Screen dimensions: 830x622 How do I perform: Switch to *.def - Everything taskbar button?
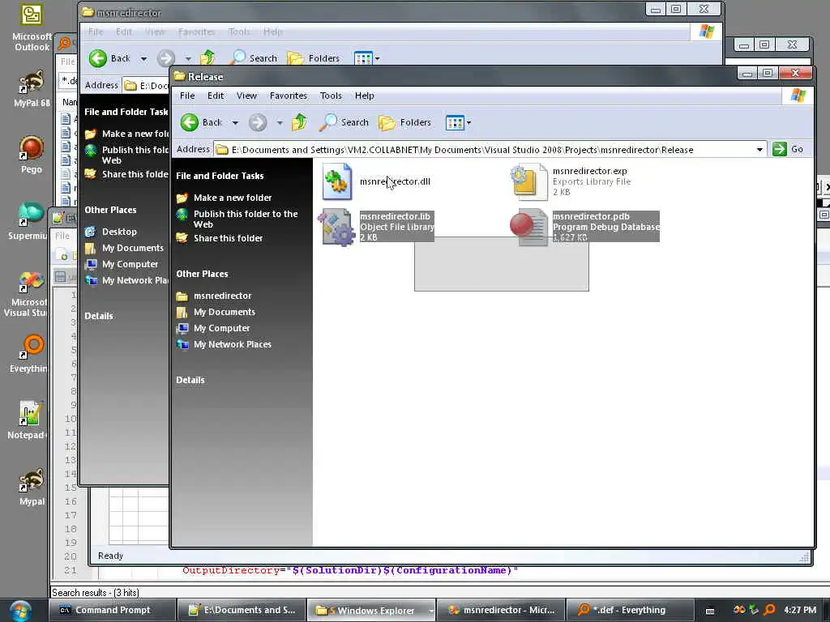pos(630,611)
